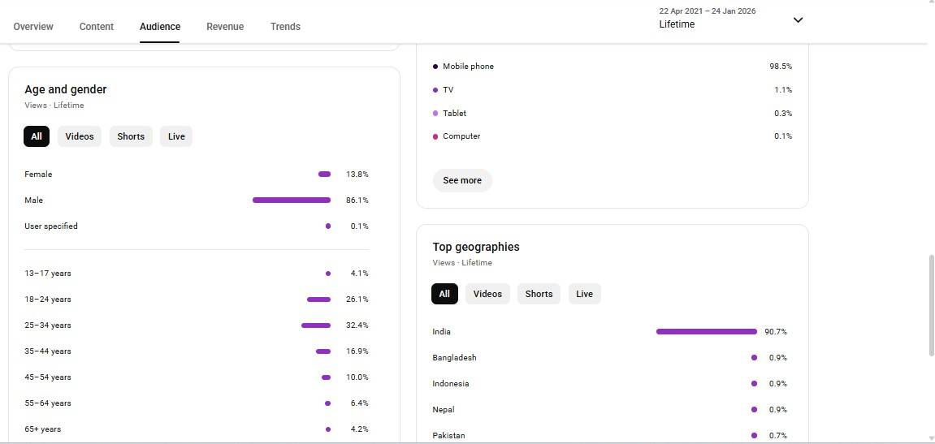Open the Content tab
Image resolution: width=935 pixels, height=444 pixels.
(x=97, y=27)
